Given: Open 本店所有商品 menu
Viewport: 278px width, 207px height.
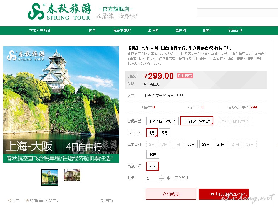Looking at the screenshot, I should coord(40,30).
